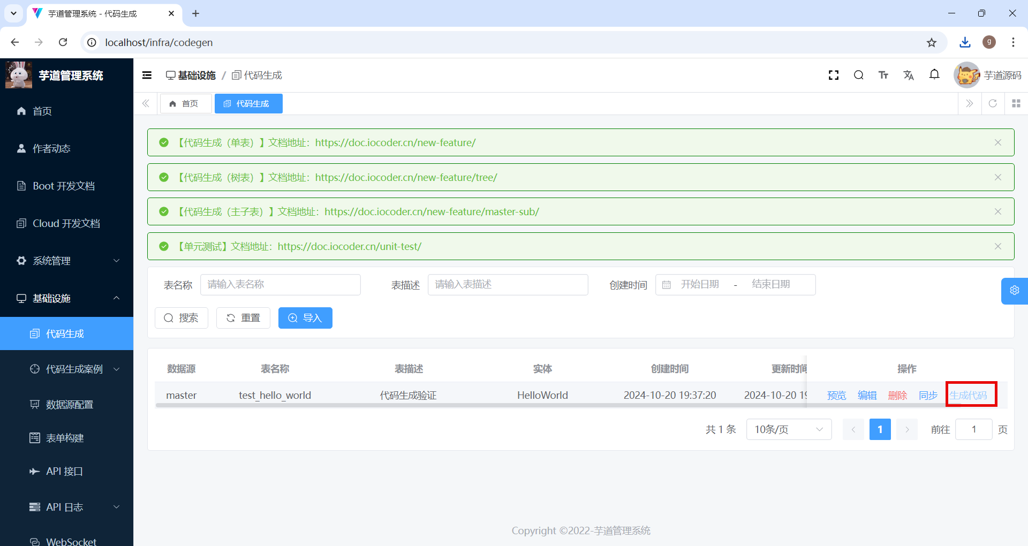
Task: Collapse the sidebar with hamburger icon
Action: tap(147, 75)
